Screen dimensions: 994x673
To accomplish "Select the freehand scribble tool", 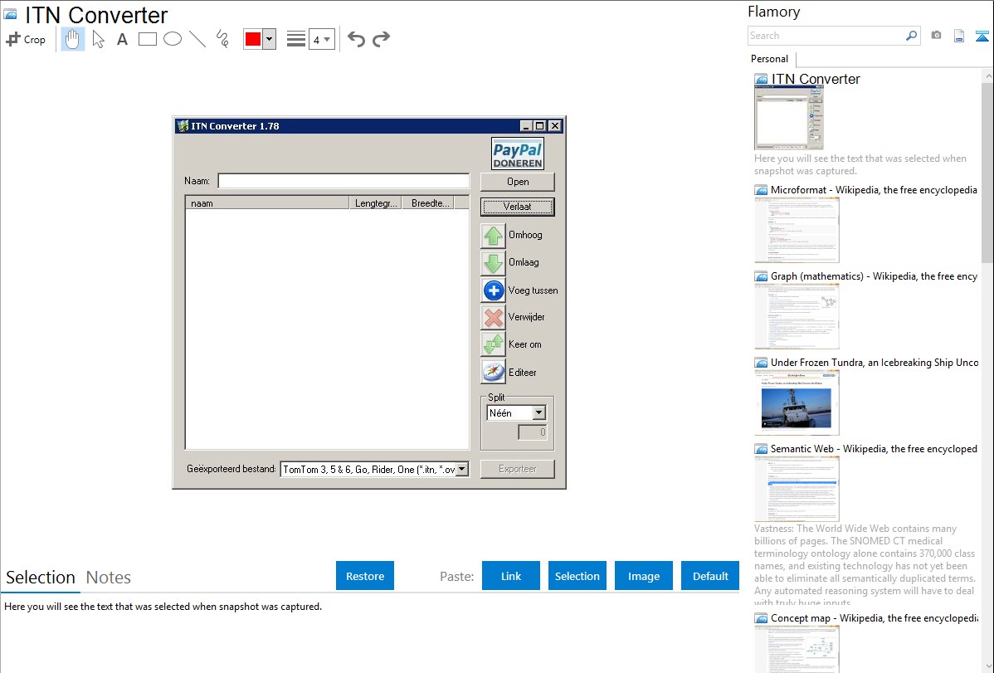I will (222, 39).
